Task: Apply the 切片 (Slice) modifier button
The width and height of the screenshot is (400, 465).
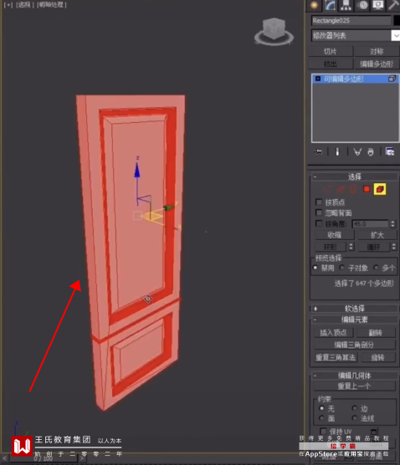Action: click(331, 51)
